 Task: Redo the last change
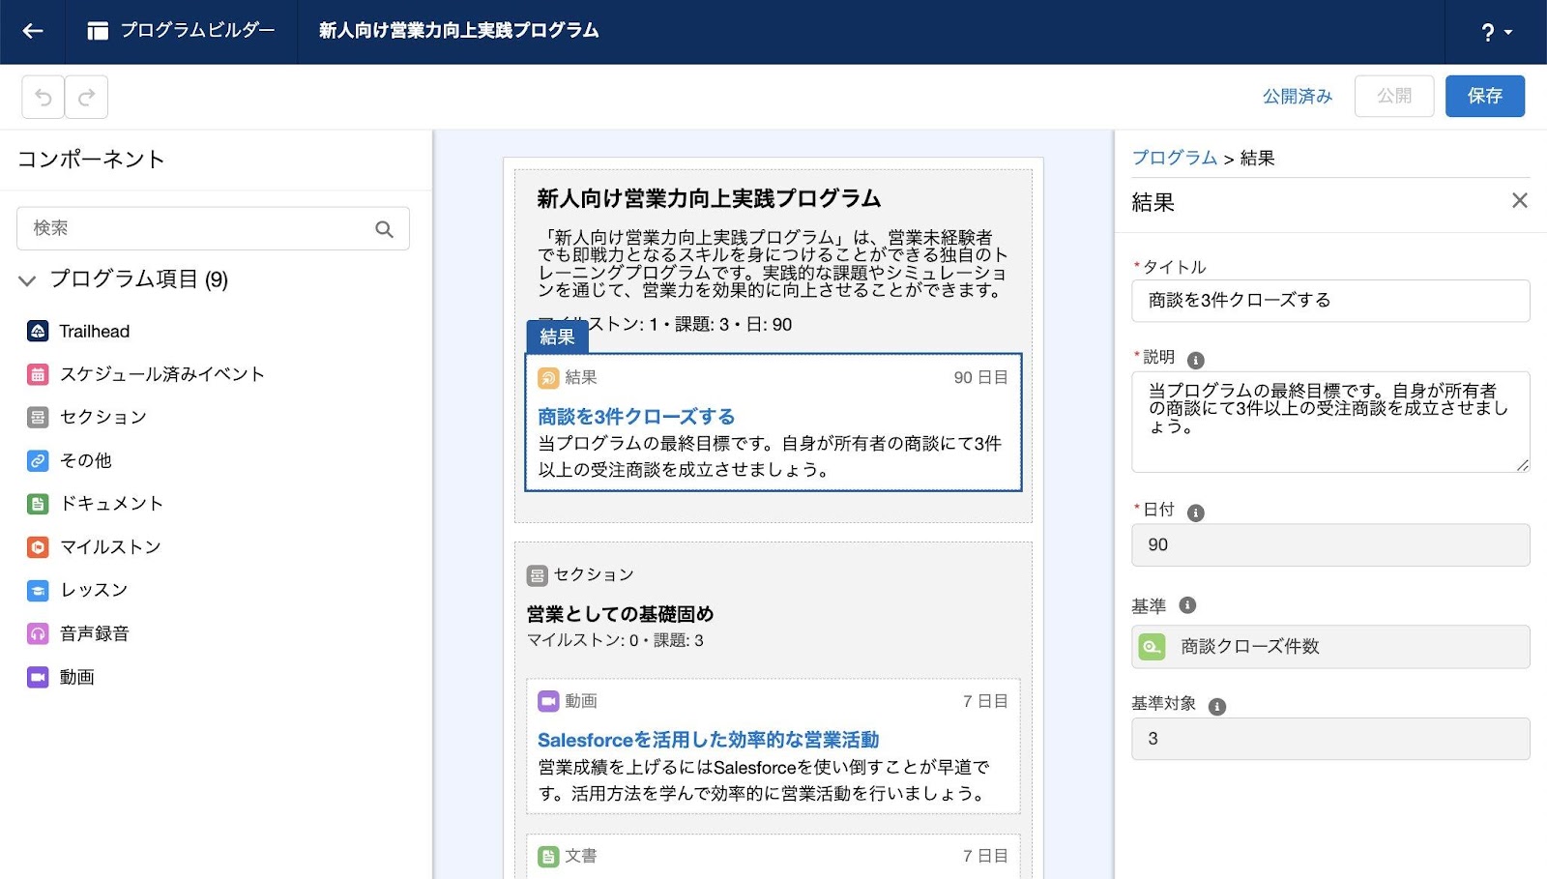pos(86,97)
